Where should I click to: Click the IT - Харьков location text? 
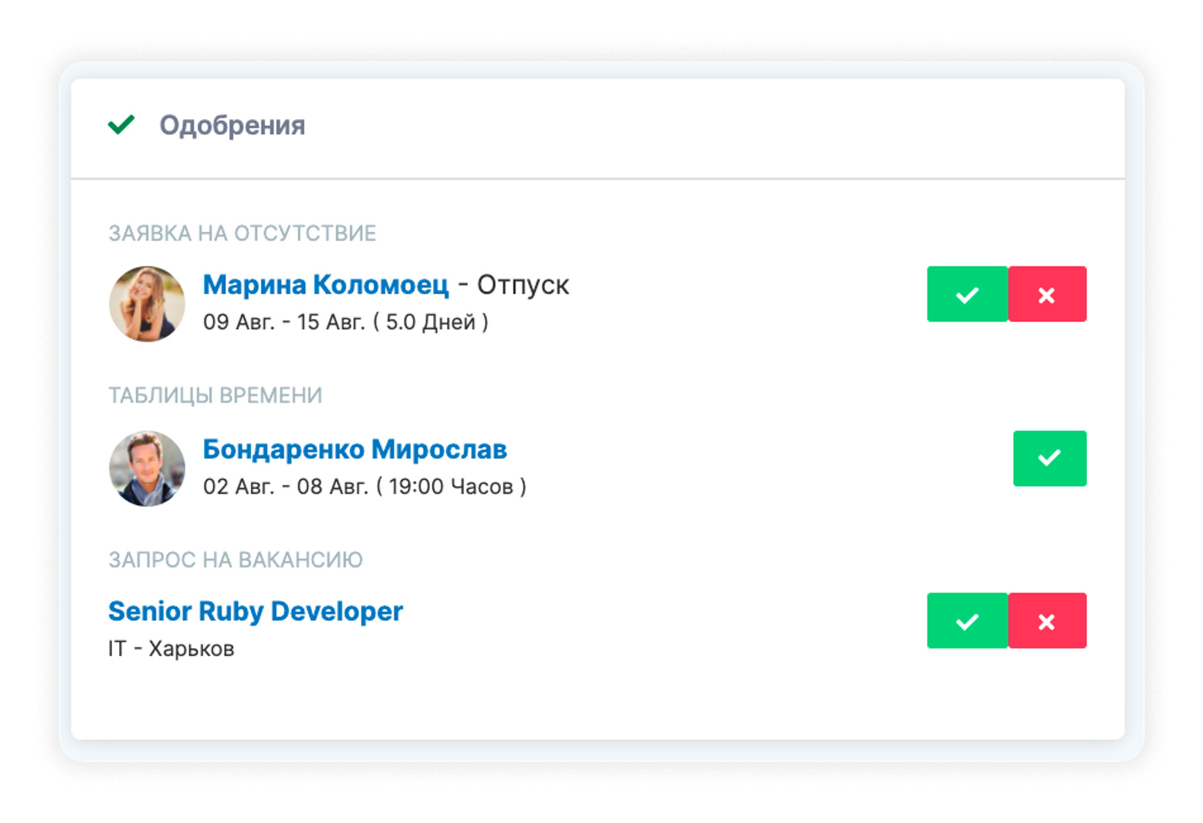click(x=171, y=649)
